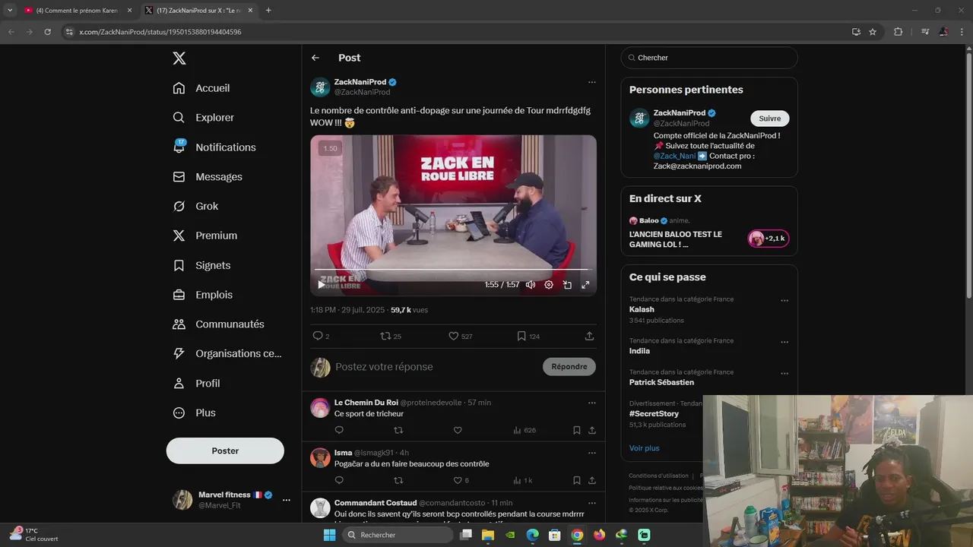Bookmark Le Chemin Du Roi's reply
Image resolution: width=973 pixels, height=547 pixels.
click(576, 430)
